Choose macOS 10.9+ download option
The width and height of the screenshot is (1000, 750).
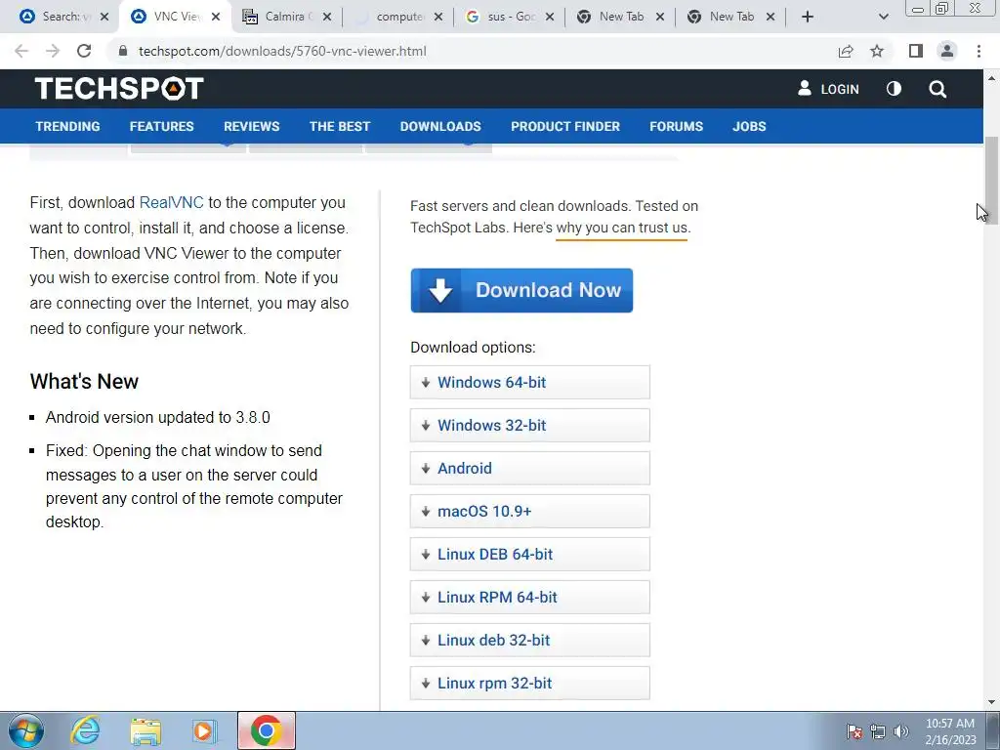click(x=530, y=511)
